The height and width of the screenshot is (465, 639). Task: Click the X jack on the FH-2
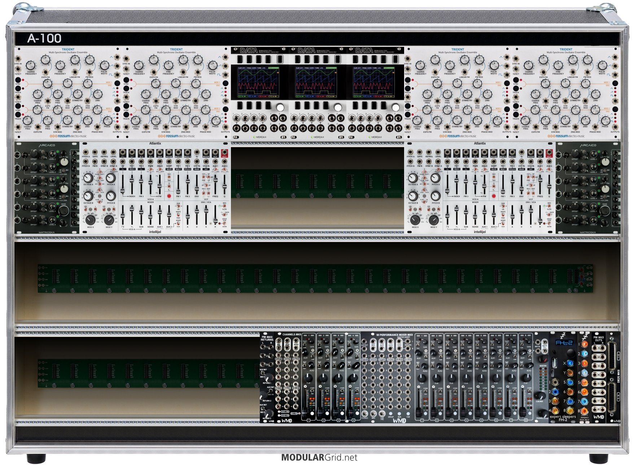pyautogui.click(x=570, y=363)
